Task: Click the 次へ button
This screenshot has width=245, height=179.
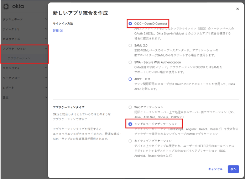Action: (233, 169)
